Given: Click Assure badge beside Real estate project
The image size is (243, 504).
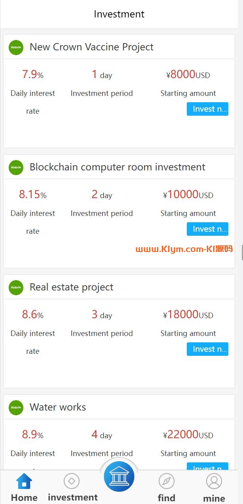Looking at the screenshot, I should (16, 287).
